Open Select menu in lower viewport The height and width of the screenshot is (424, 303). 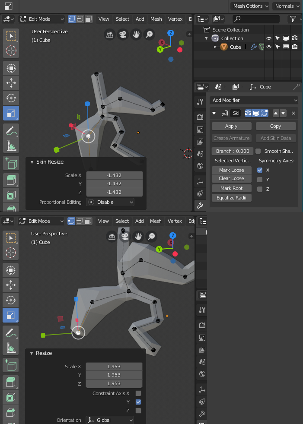122,221
